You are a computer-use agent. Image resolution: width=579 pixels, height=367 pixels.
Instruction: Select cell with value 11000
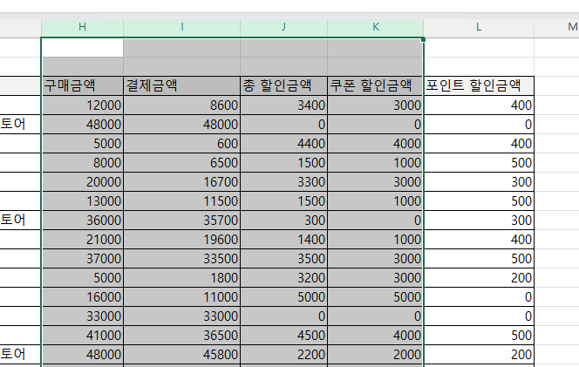181,297
